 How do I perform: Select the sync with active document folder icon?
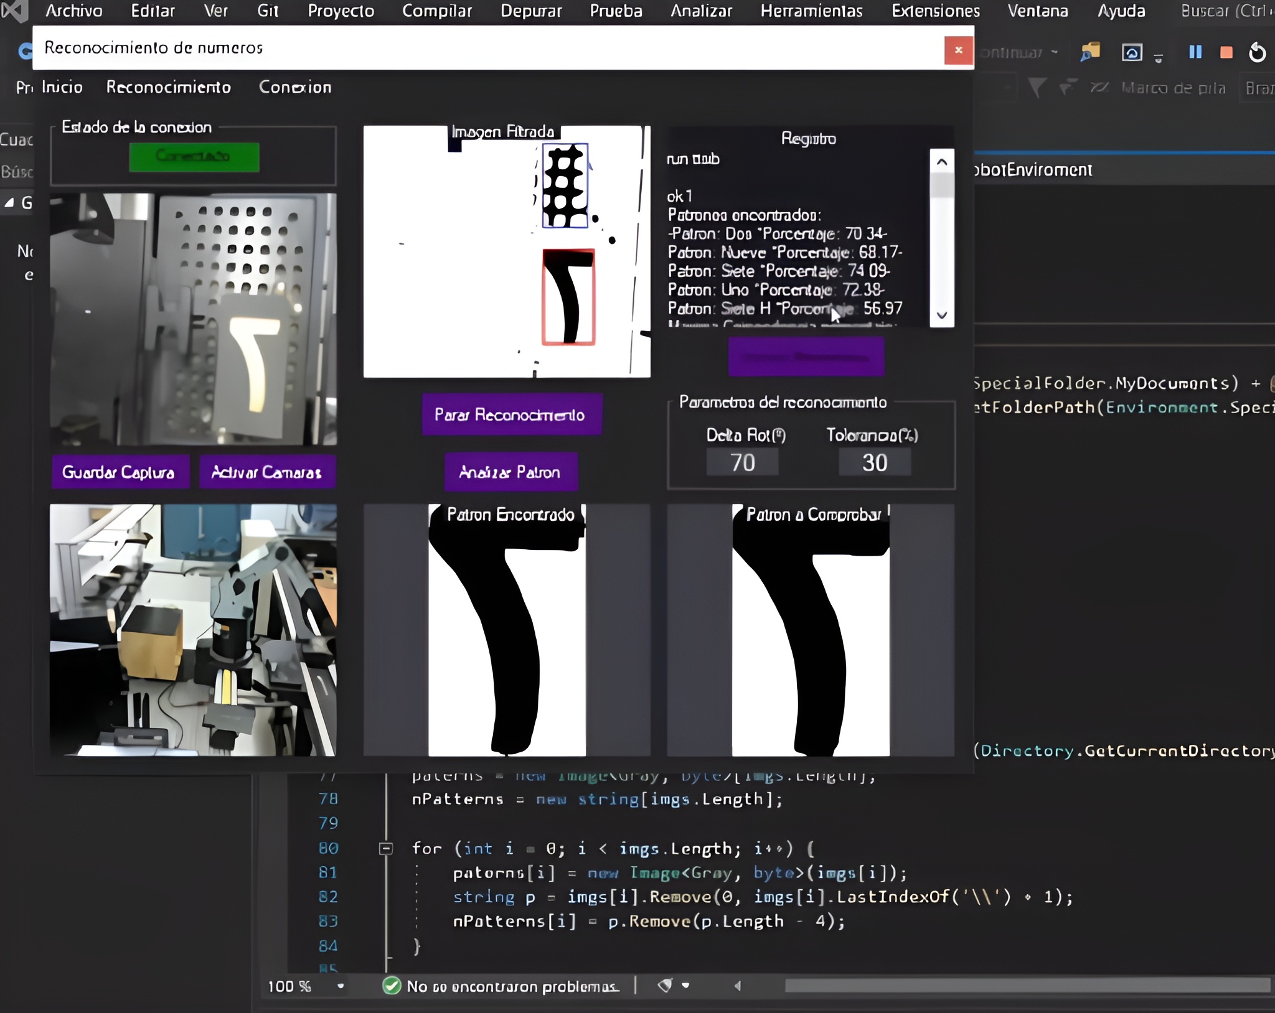point(1091,52)
